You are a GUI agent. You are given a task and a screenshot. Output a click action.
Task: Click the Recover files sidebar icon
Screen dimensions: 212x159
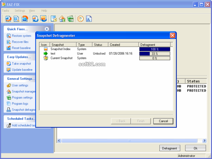(x=9, y=42)
